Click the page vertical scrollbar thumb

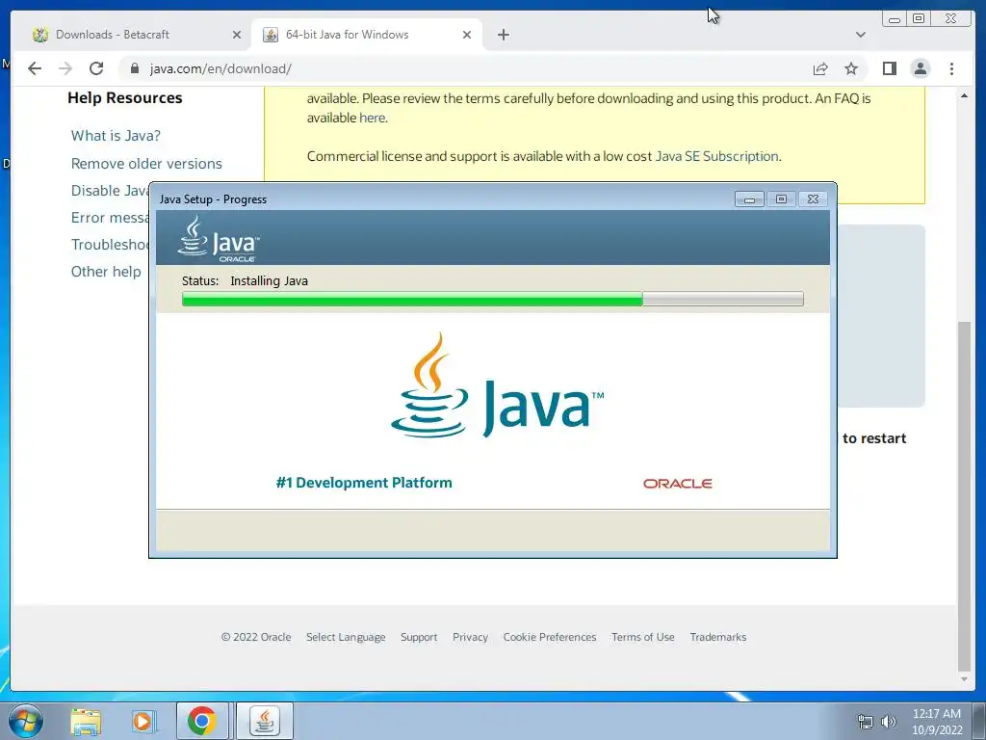click(x=964, y=496)
